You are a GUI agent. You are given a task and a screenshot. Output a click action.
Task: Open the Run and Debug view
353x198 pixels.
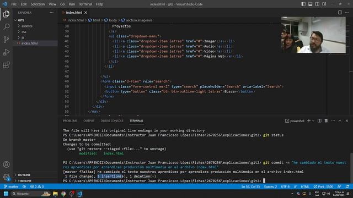pos(6,52)
